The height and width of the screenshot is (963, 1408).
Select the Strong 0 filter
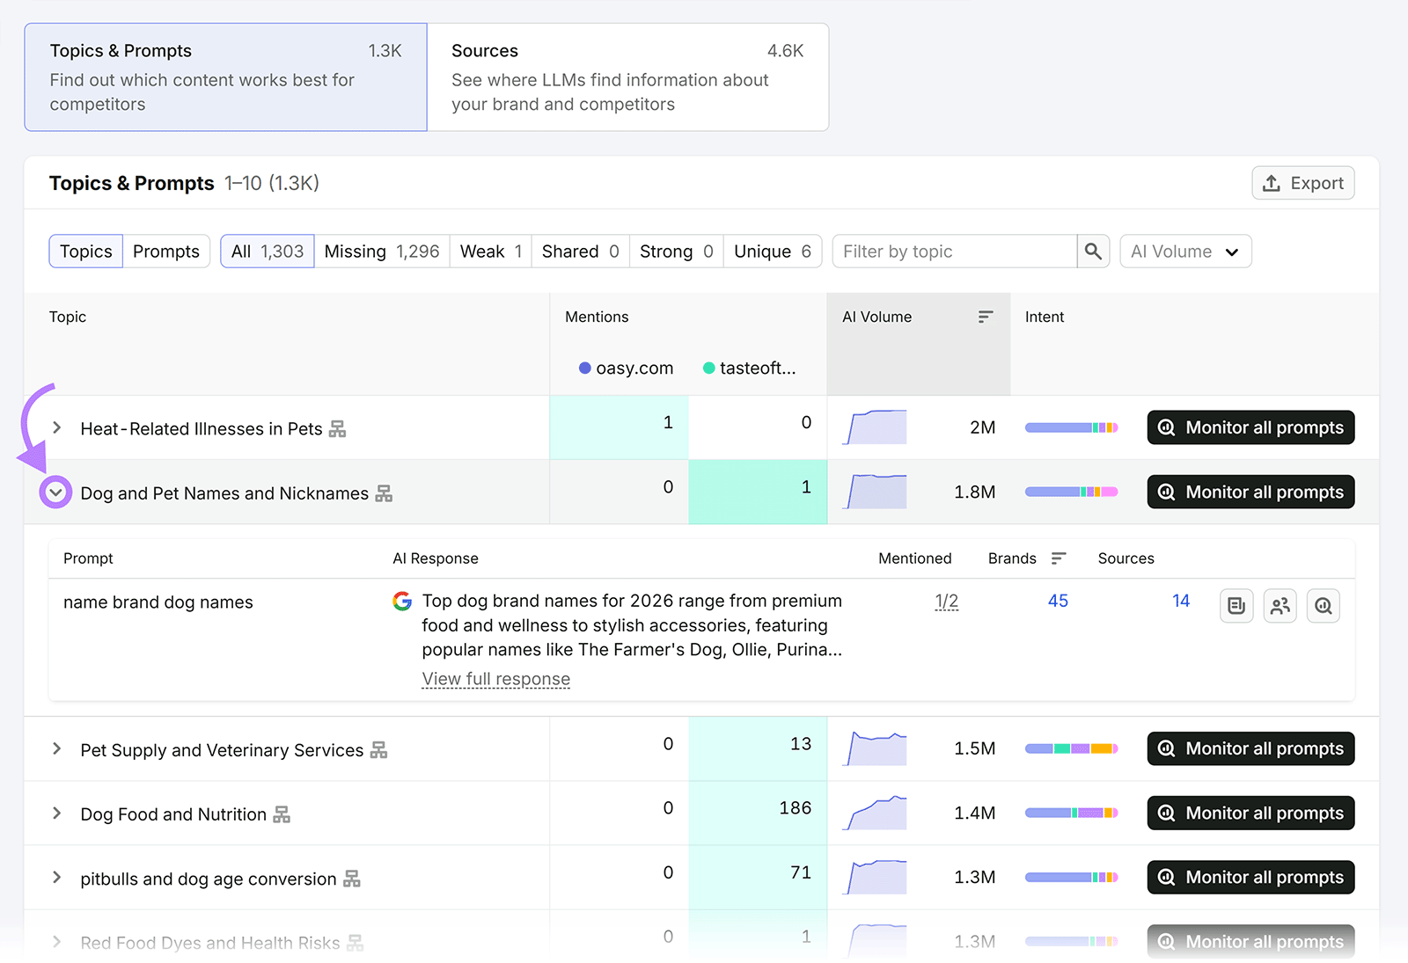(x=677, y=252)
